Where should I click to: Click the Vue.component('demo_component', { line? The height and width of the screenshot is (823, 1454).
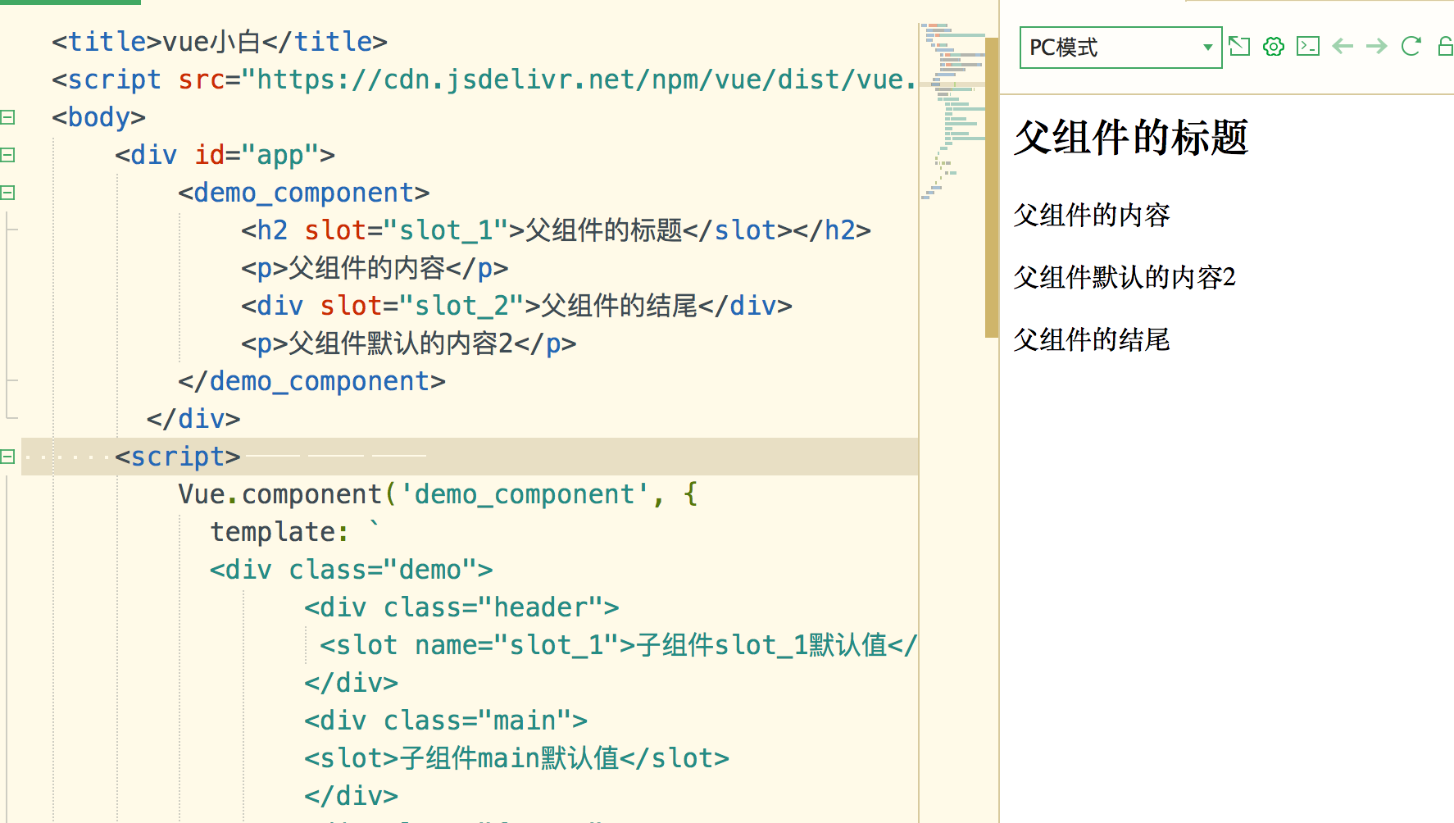click(438, 494)
